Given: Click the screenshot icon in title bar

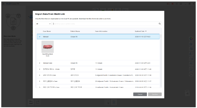Looking at the screenshot, I should [x=177, y=4].
